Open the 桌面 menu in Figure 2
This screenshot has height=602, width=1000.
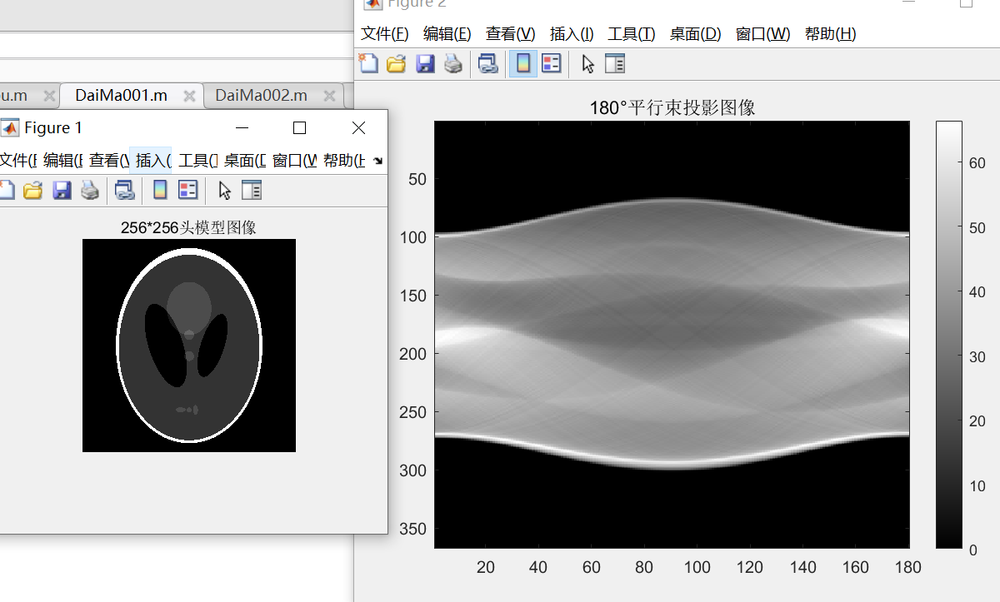(x=695, y=34)
